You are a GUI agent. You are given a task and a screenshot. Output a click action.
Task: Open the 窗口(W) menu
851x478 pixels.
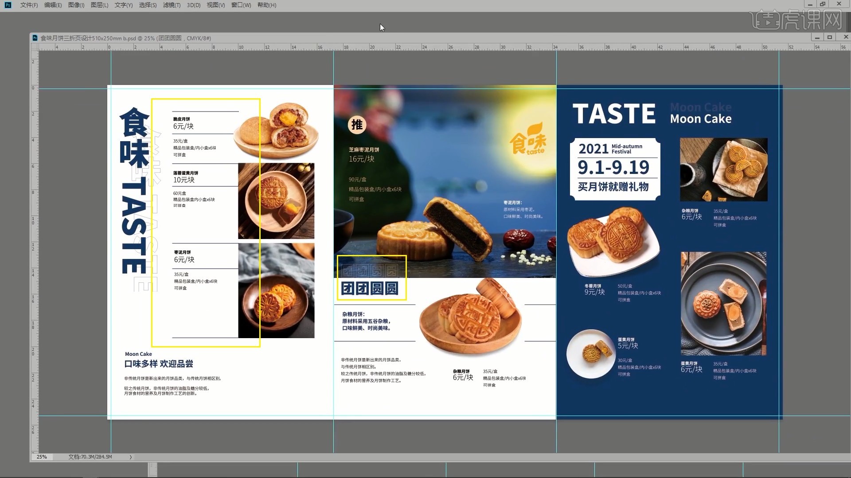[241, 5]
